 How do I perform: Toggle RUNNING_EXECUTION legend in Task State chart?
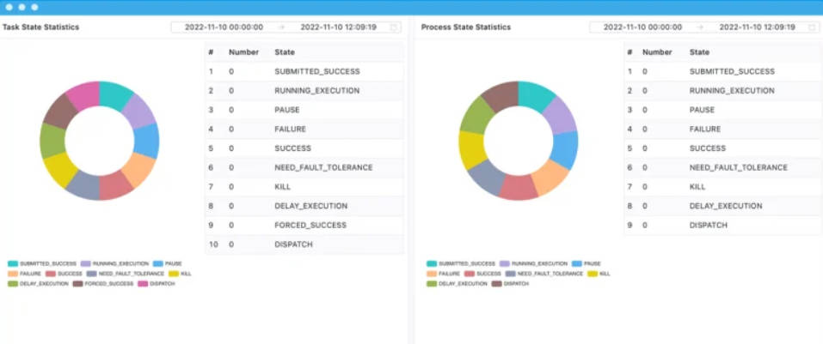tap(114, 264)
